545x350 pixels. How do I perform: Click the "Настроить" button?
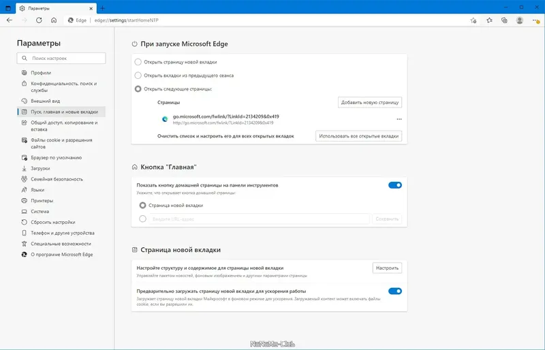coord(386,268)
